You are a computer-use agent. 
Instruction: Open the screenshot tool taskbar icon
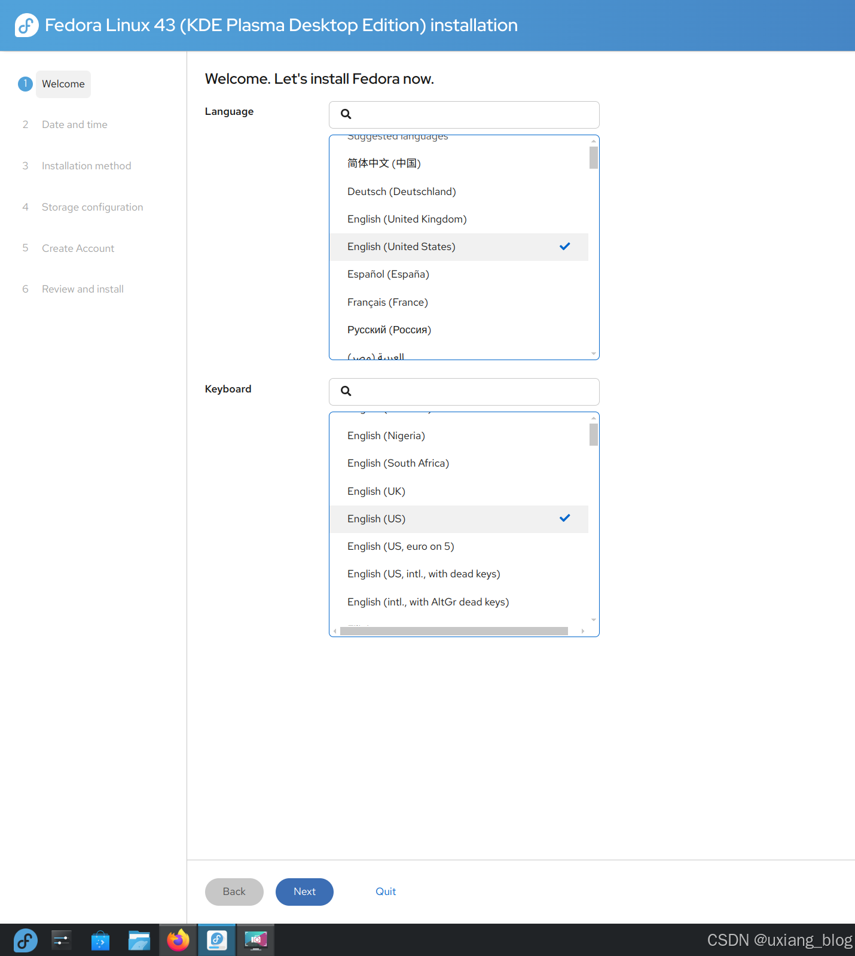[256, 940]
